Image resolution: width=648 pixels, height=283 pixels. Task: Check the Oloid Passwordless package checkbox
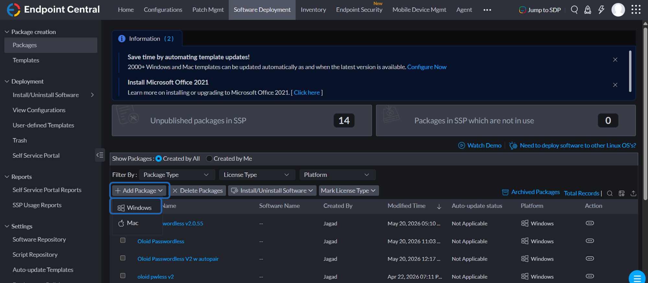pyautogui.click(x=123, y=240)
